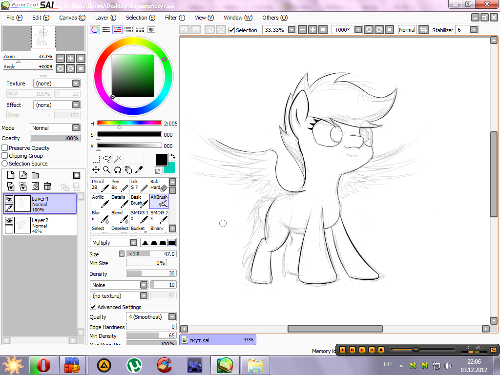Select the Binary tool button
The height and width of the screenshot is (375, 500).
click(x=159, y=229)
